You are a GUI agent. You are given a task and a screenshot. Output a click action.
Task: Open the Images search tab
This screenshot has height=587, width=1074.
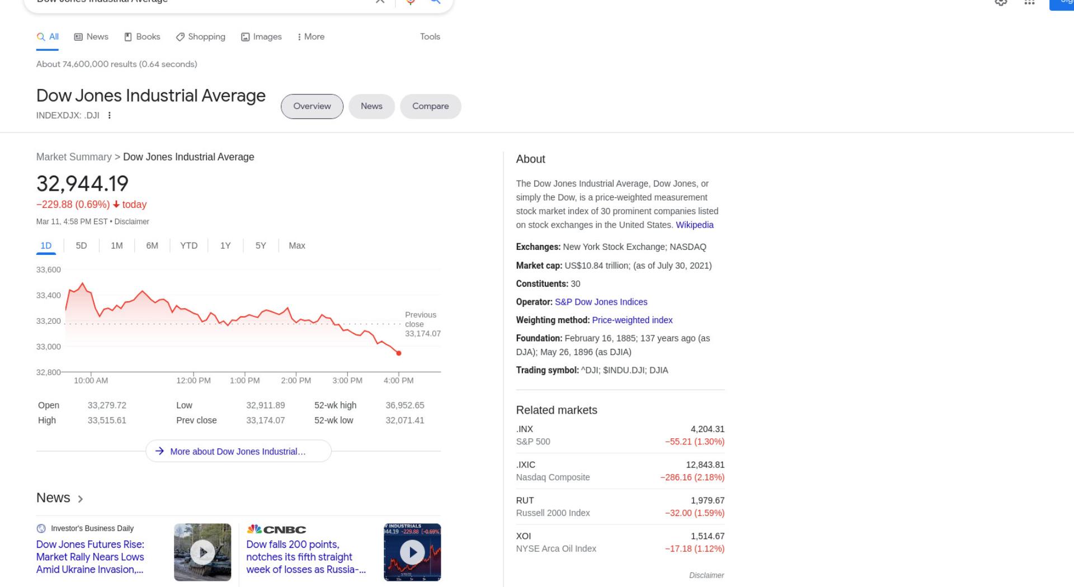[x=261, y=37]
